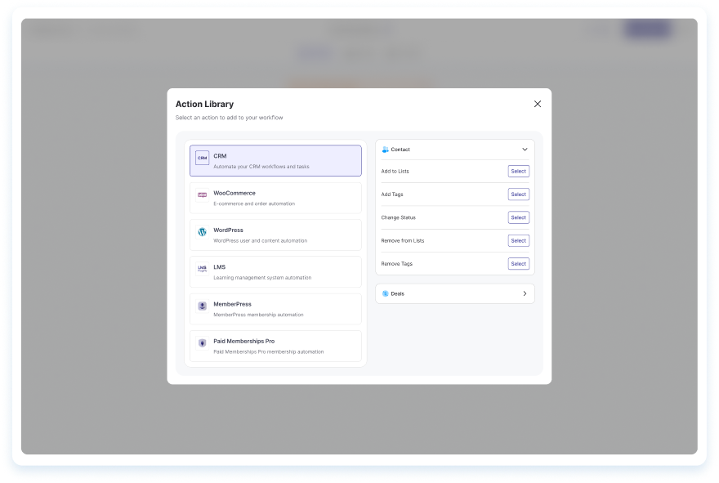
Task: Click the 'Contact' section title
Action: tap(400, 150)
